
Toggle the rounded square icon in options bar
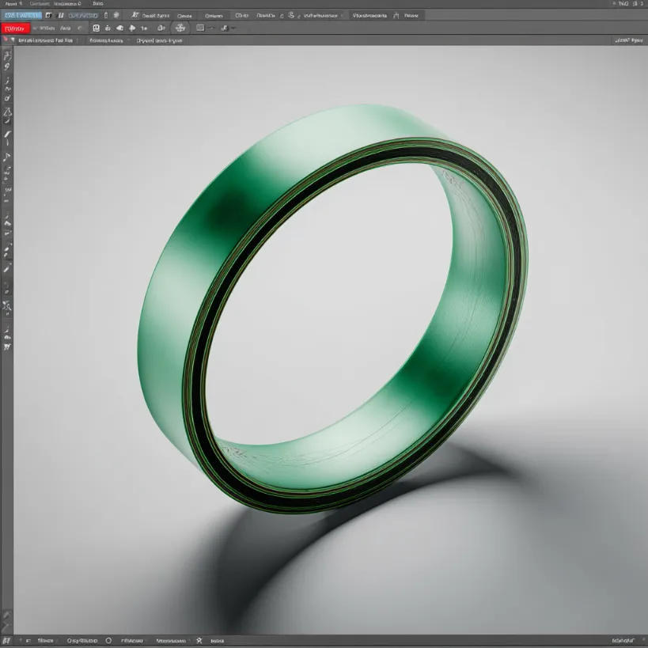click(96, 28)
